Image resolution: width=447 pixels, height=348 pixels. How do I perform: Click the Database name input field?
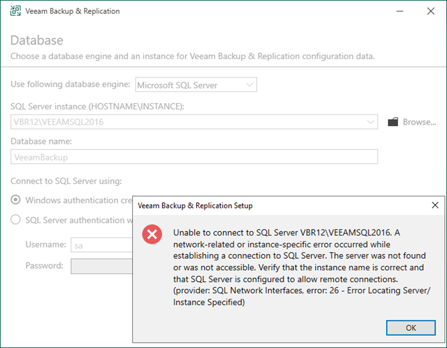194,156
